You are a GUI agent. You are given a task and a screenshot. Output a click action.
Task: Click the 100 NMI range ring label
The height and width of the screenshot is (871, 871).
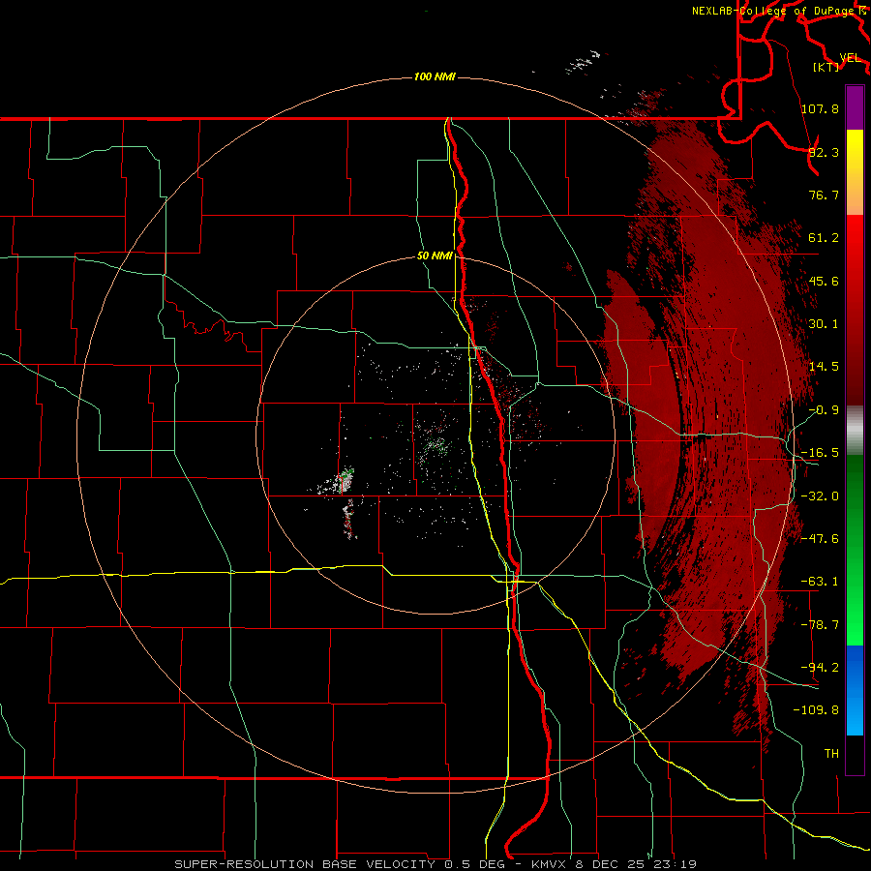(x=435, y=76)
